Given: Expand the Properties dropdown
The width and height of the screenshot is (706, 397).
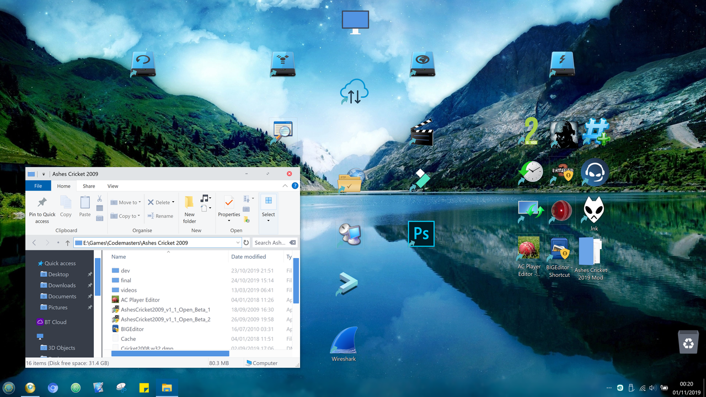Looking at the screenshot, I should click(229, 221).
